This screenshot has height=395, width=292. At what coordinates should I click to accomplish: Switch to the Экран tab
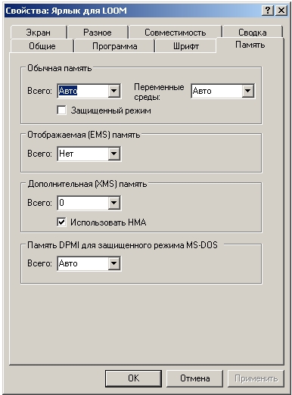pos(39,33)
